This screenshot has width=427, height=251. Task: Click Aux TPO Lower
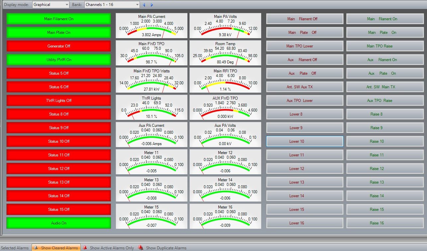point(305,101)
